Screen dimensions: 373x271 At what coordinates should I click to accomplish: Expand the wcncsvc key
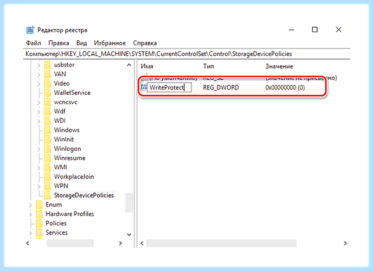tap(39, 102)
